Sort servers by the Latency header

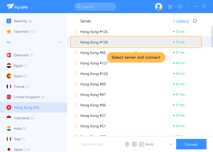click(x=181, y=21)
